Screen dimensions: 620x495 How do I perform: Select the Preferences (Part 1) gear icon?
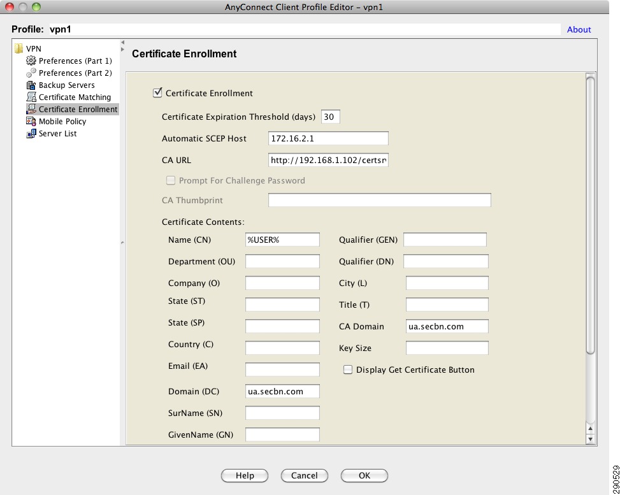coord(31,61)
